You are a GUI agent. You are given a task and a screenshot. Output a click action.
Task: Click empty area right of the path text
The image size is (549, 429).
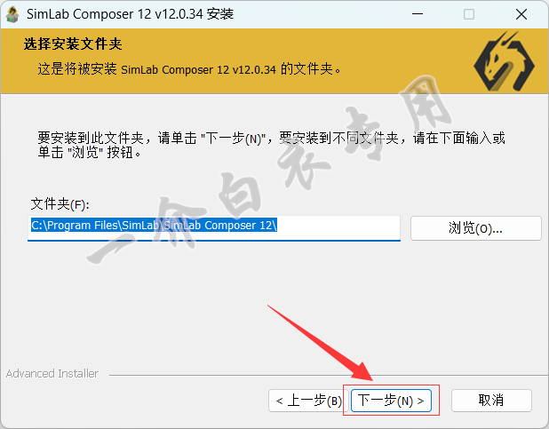coord(338,226)
